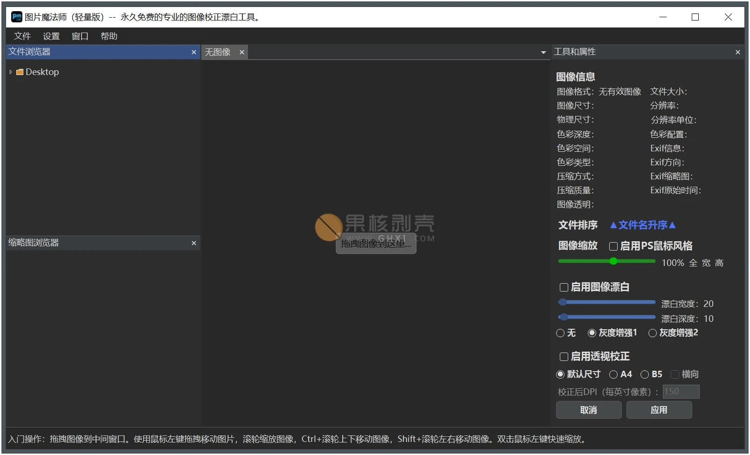The height and width of the screenshot is (455, 750).
Task: Open the tab list dropdown arrow
Action: 543,52
